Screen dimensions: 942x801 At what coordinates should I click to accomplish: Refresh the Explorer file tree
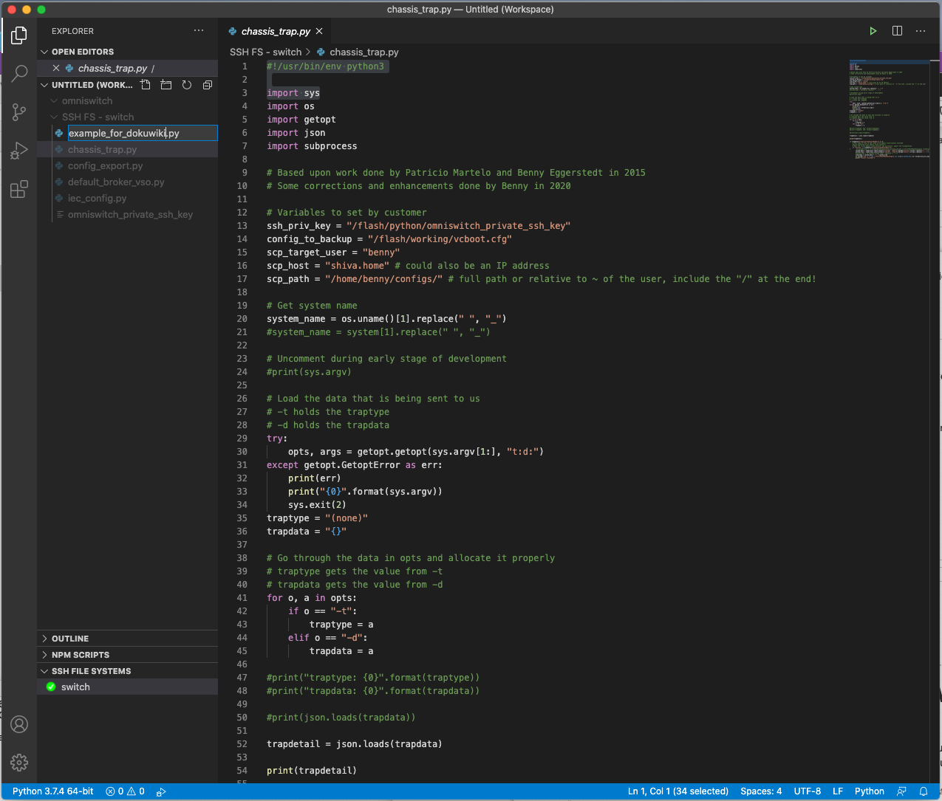pyautogui.click(x=187, y=85)
